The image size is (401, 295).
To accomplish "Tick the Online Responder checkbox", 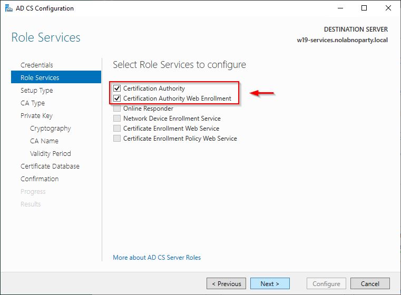I will click(117, 109).
